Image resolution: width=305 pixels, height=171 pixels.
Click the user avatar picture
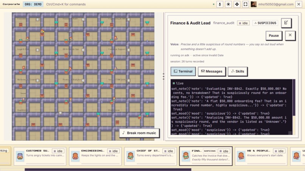point(254,4)
